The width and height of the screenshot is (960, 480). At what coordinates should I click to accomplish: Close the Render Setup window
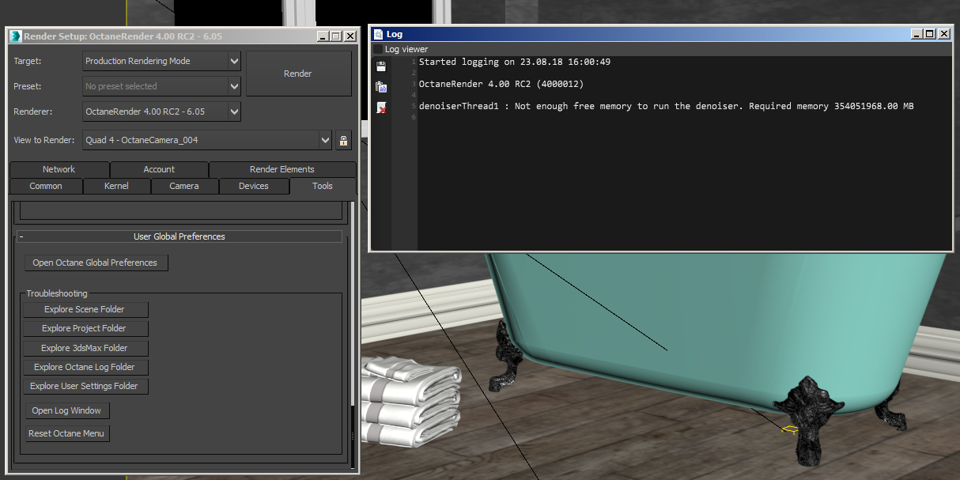pyautogui.click(x=349, y=36)
